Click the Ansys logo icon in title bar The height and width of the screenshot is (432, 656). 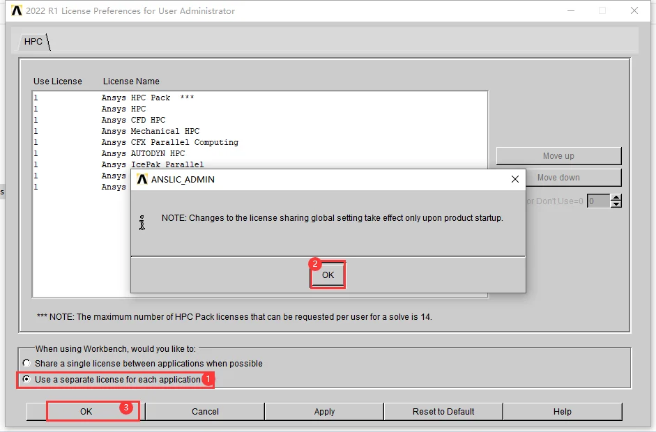(x=16, y=10)
